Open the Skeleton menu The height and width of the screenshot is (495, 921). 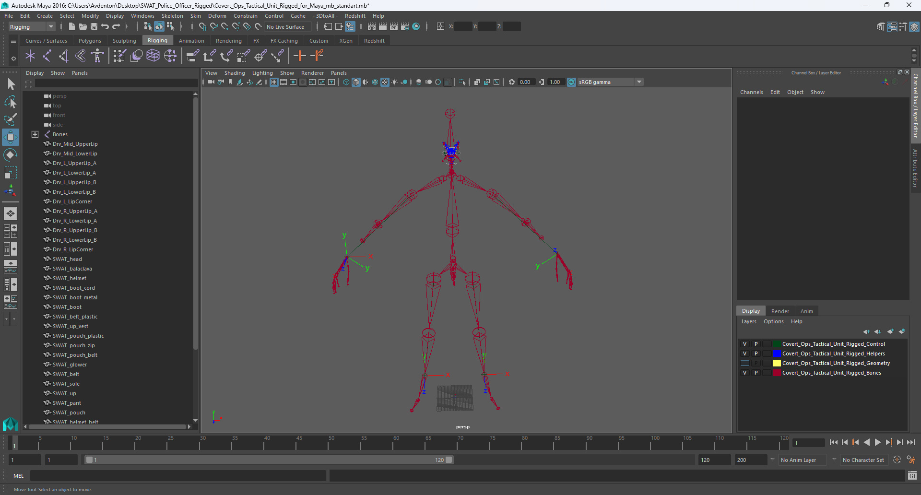[x=172, y=16]
